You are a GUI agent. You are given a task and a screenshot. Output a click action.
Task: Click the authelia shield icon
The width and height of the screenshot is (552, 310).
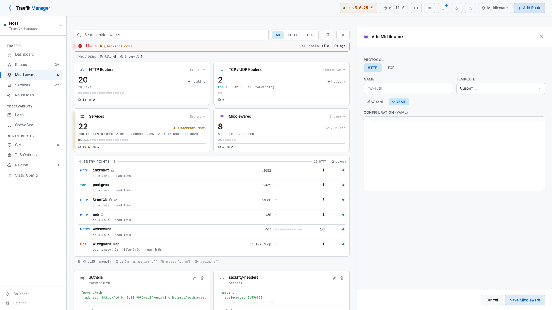pos(82,279)
